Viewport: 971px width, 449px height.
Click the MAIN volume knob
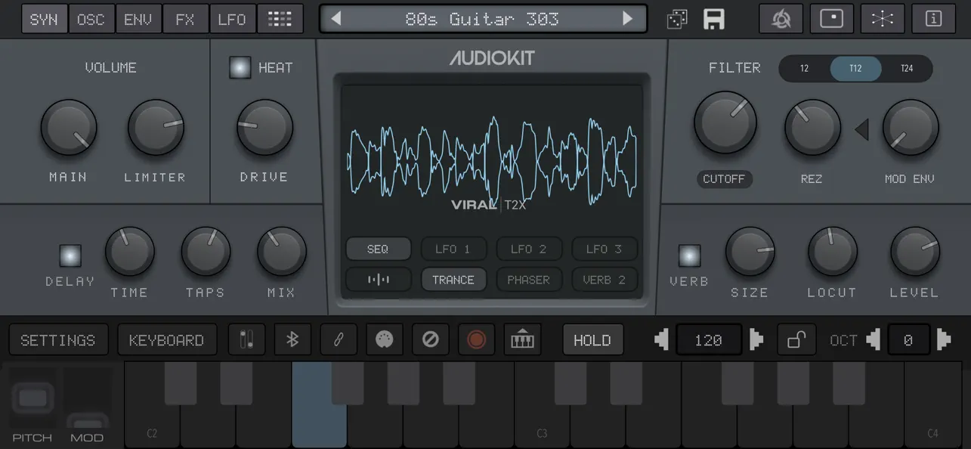pyautogui.click(x=69, y=128)
